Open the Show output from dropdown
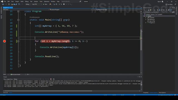178x100 pixels. tap(27, 79)
